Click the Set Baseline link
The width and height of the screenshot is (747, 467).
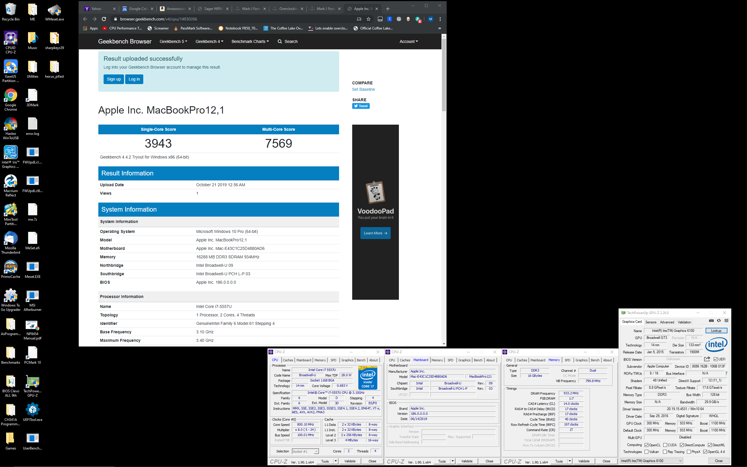[x=363, y=89]
